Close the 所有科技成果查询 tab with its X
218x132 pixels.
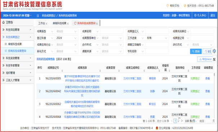tap(97, 24)
